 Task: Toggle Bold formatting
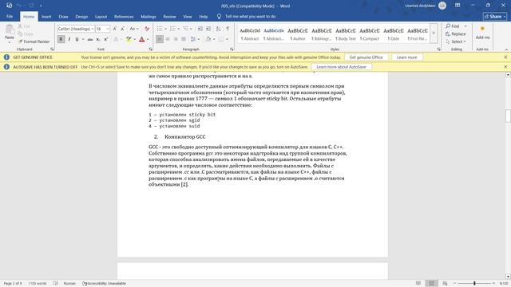pyautogui.click(x=61, y=39)
